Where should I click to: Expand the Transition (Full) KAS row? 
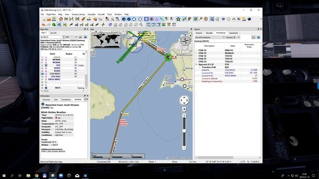point(200,67)
